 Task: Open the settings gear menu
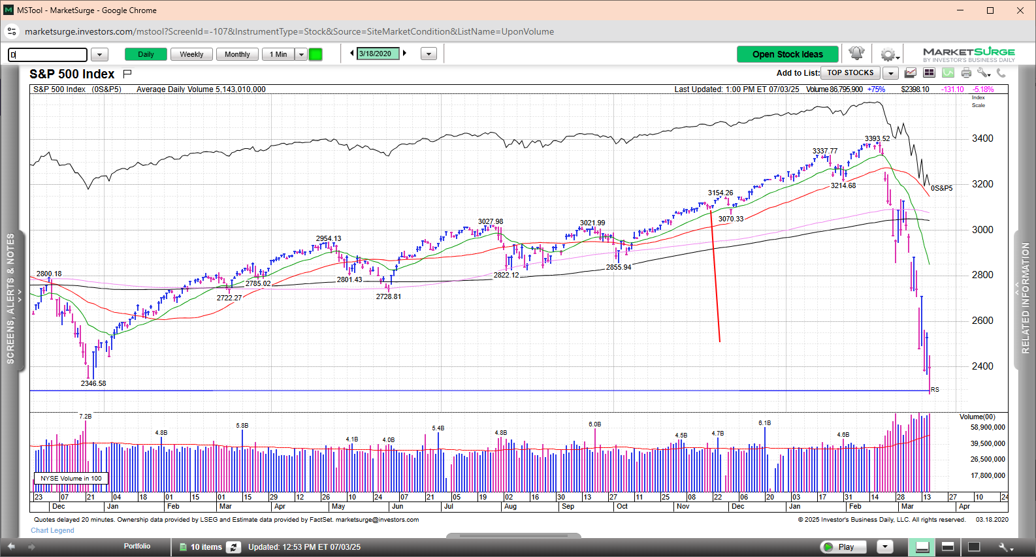pos(888,54)
